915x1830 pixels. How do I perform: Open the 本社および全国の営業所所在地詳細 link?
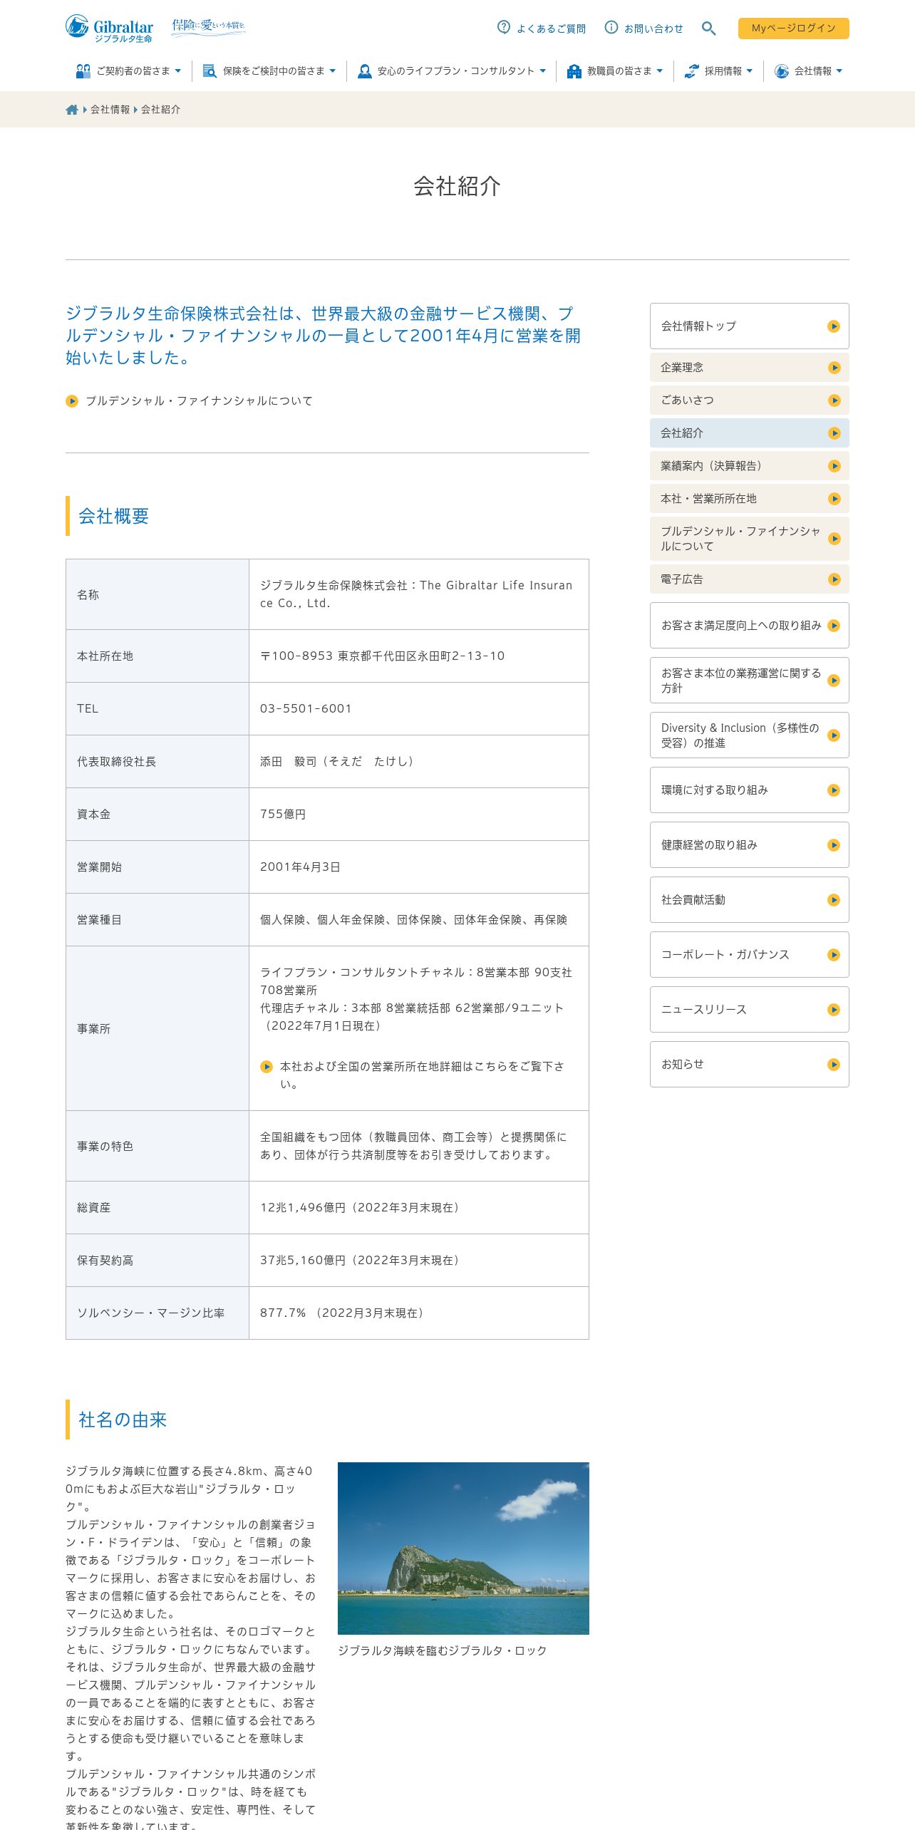[422, 1075]
